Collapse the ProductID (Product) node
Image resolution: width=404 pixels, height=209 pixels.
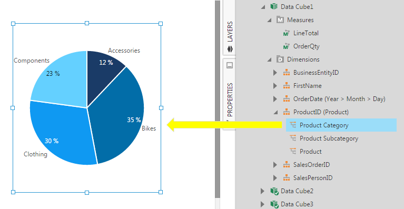point(275,113)
